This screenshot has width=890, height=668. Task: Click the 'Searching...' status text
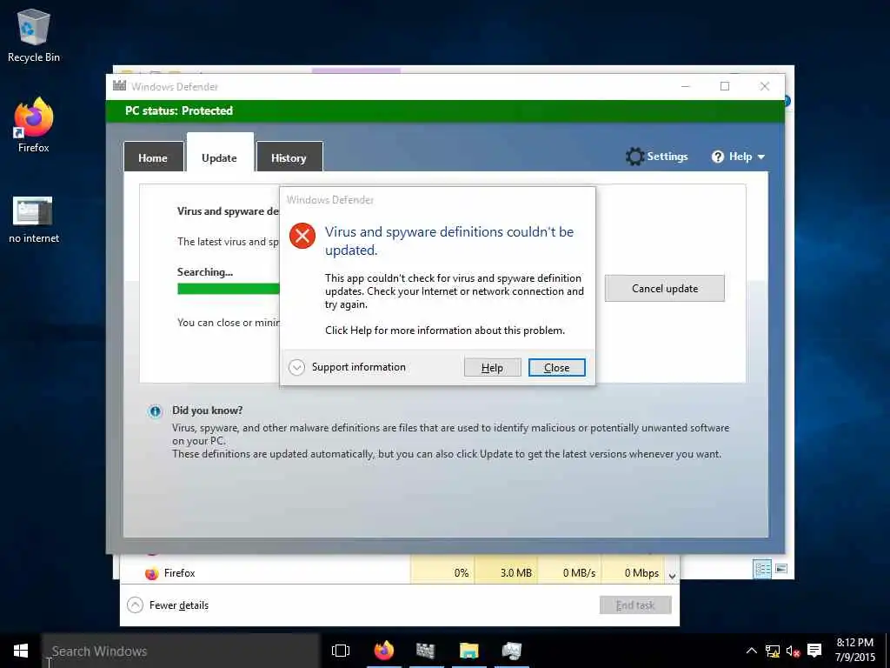[x=205, y=272]
